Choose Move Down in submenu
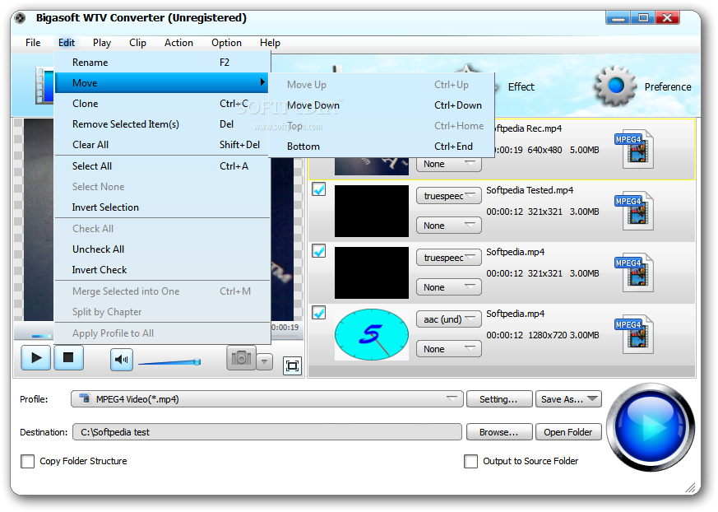The width and height of the screenshot is (718, 512). (382, 105)
